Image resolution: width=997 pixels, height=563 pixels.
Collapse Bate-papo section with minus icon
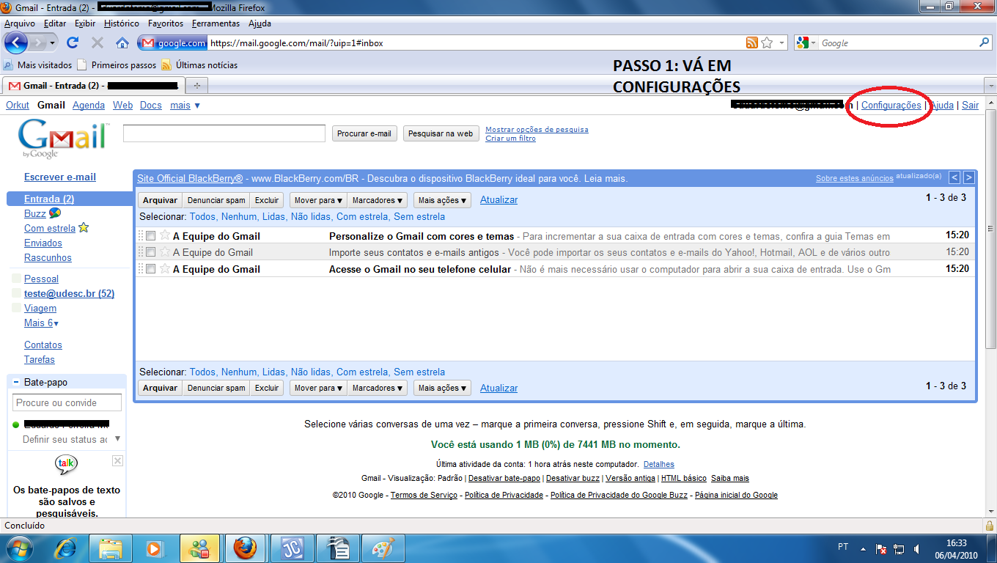[16, 383]
